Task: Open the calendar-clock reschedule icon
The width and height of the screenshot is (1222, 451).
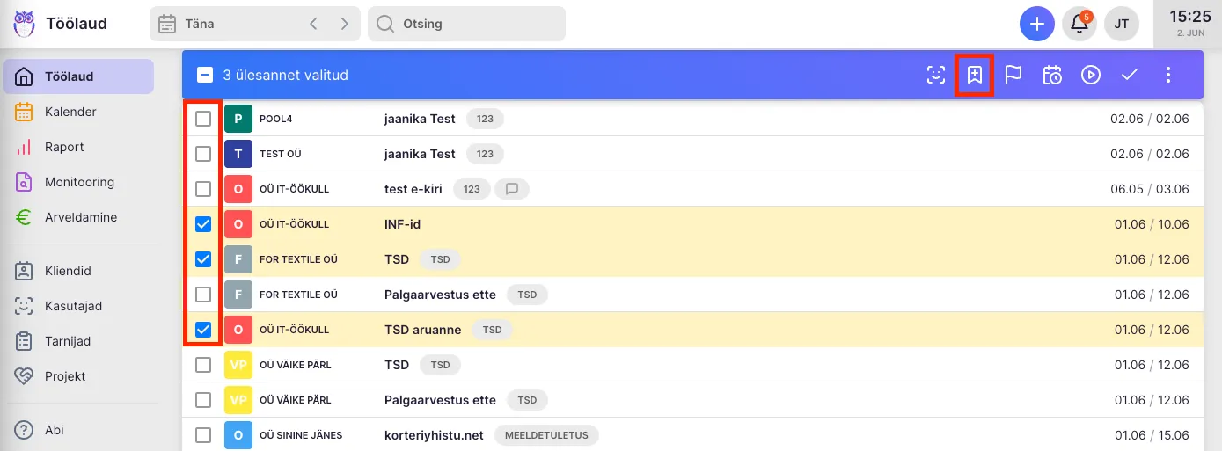Action: pyautogui.click(x=1052, y=76)
